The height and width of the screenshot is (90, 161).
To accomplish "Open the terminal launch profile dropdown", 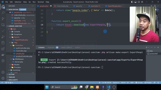I will click(x=149, y=47).
